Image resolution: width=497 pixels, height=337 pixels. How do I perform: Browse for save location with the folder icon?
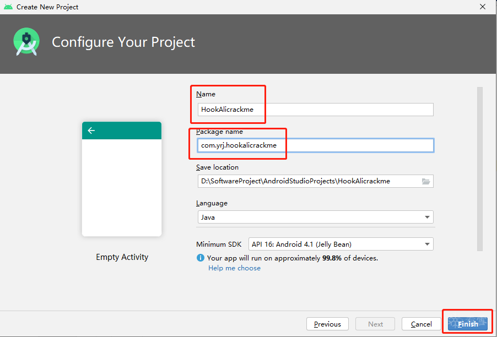coord(426,181)
